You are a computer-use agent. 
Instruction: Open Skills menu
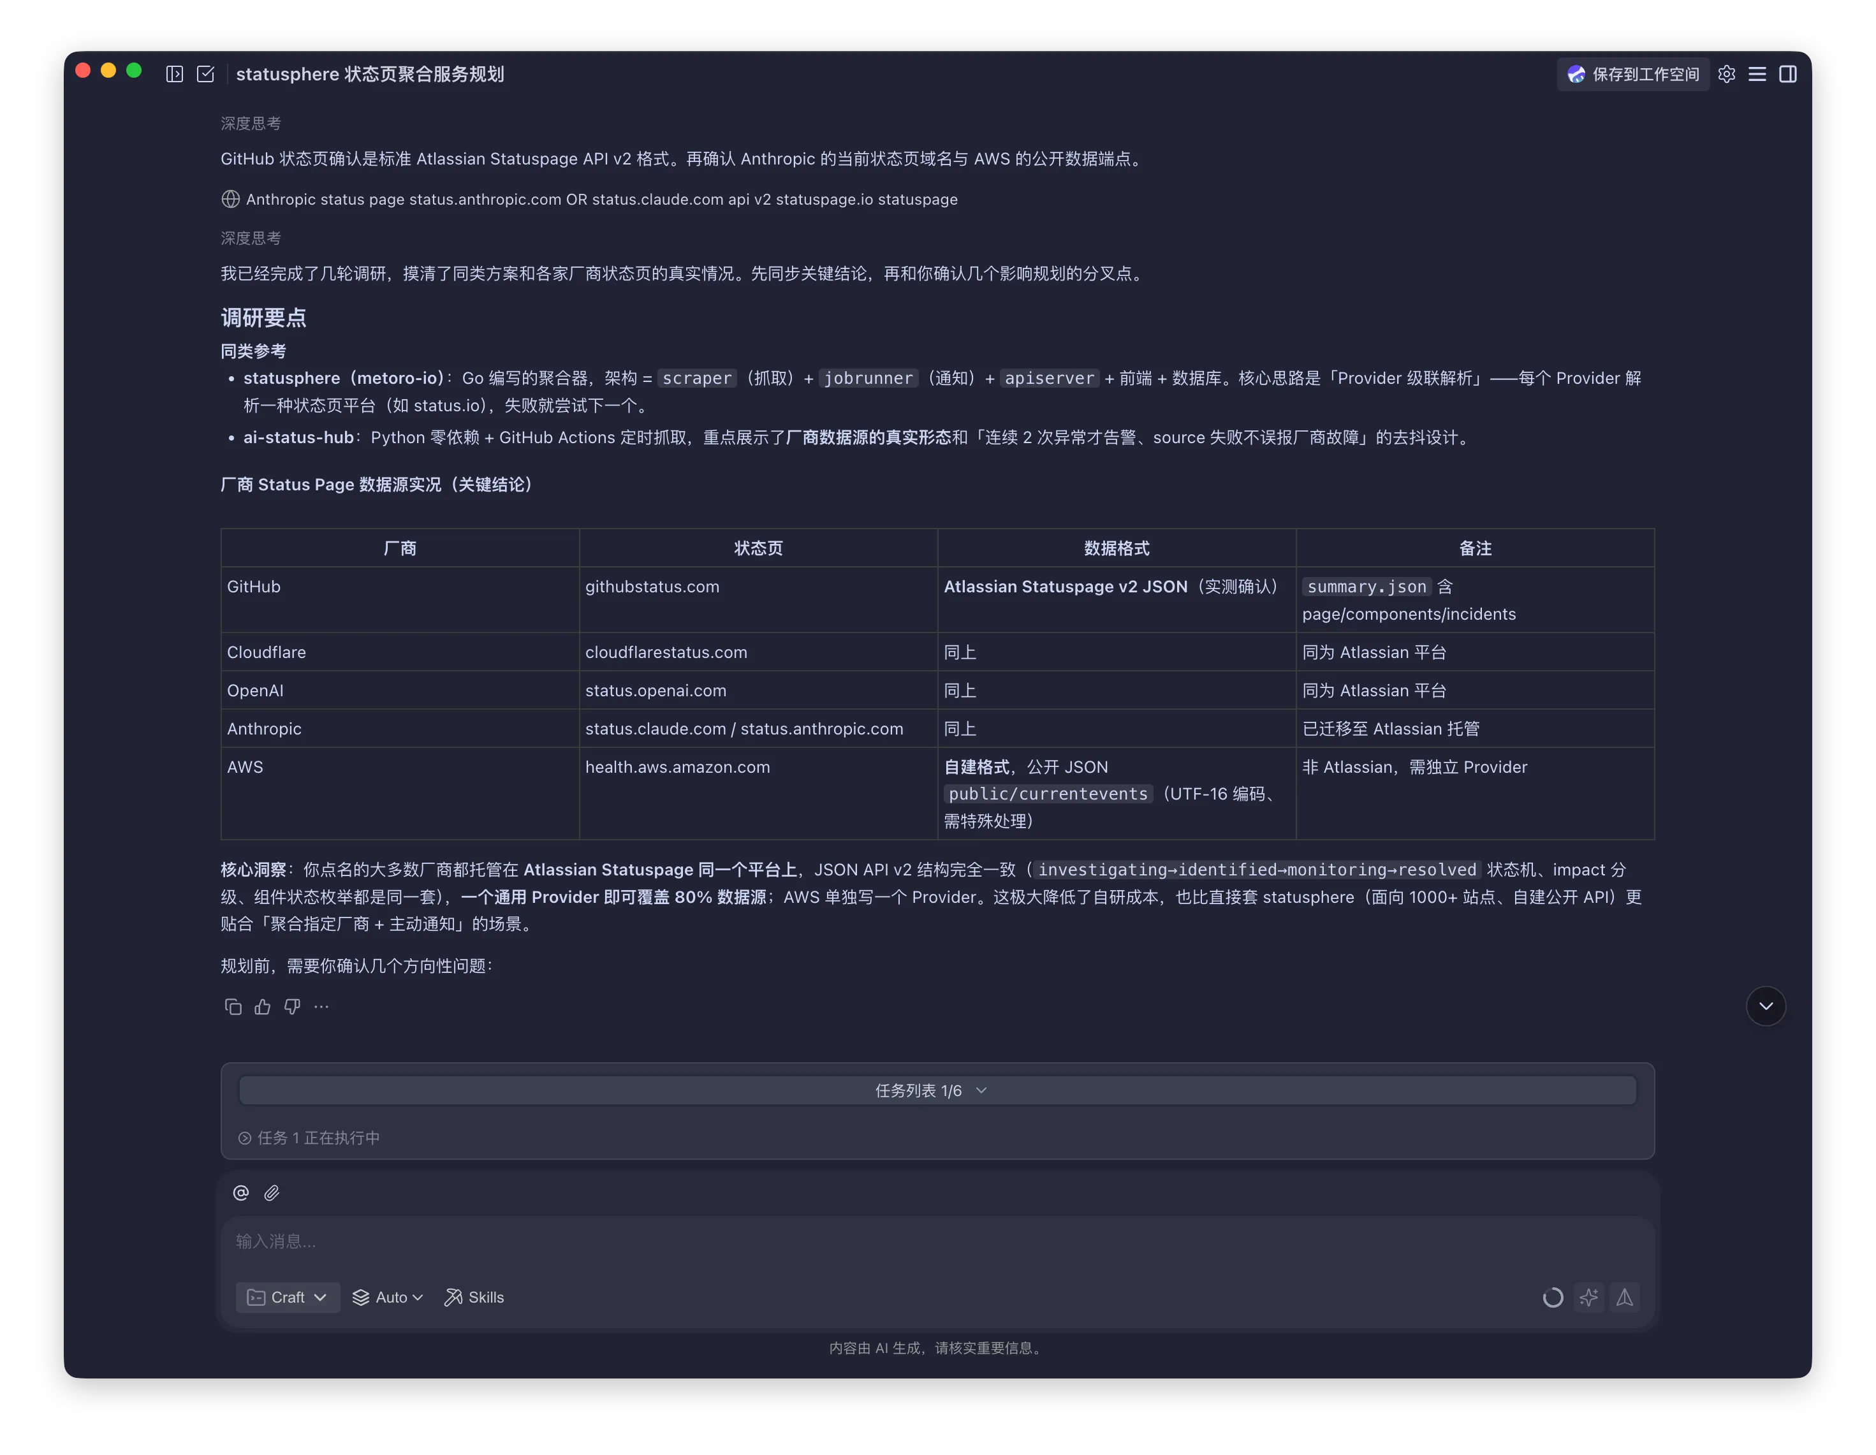coord(474,1297)
